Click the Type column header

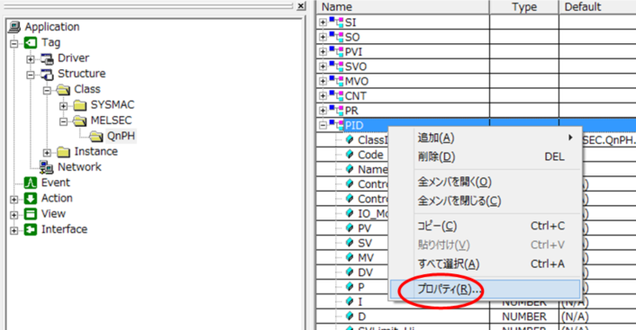coord(524,7)
